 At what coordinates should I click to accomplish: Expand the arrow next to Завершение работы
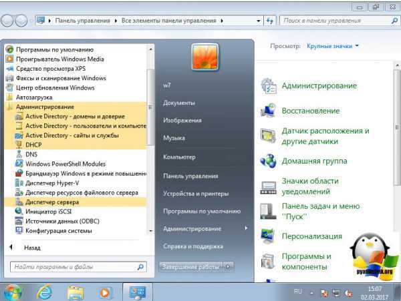pos(229,267)
